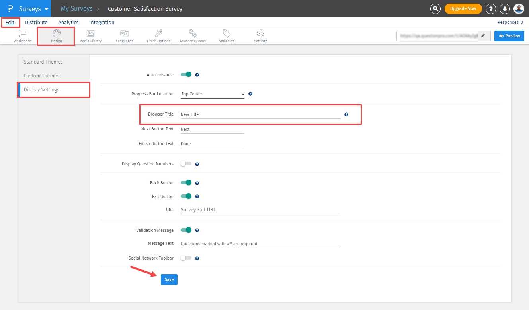This screenshot has height=310, width=529.
Task: Click the Upgrade Now button
Action: pos(463,9)
